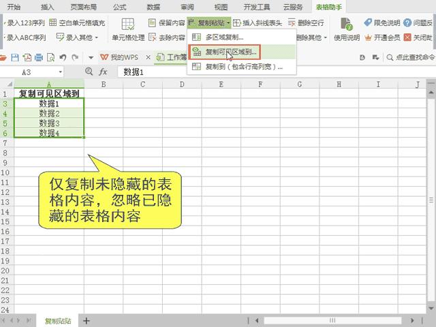Switch to the 开发工具 ribbon tab
The width and height of the screenshot is (436, 327).
[x=257, y=7]
